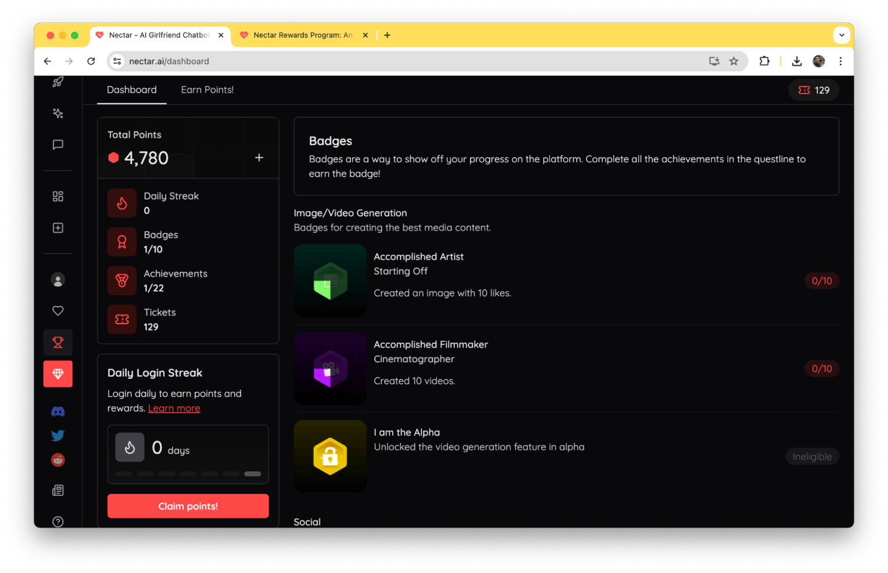The height and width of the screenshot is (573, 888).
Task: Click the "Created 10 videos." description
Action: click(x=415, y=381)
